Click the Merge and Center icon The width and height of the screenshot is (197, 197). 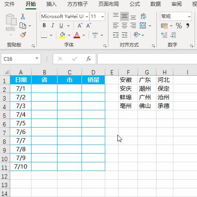pos(143,25)
